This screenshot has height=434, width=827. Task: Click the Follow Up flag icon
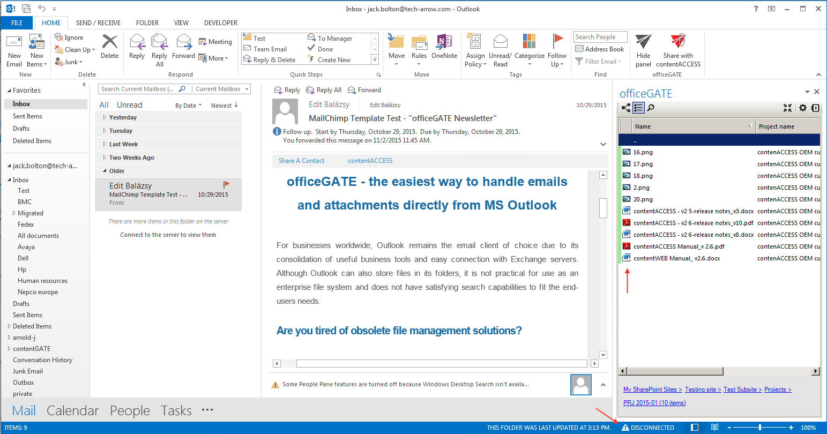click(x=558, y=41)
